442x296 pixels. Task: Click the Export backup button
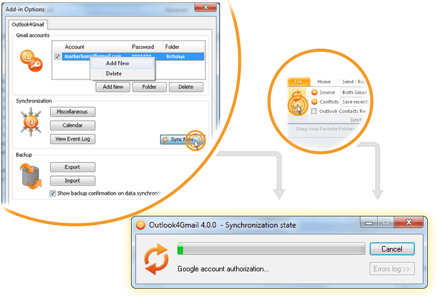point(73,167)
